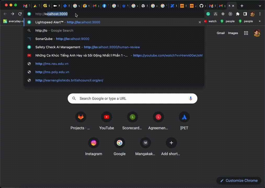The width and height of the screenshot is (265, 188).
Task: Choose the learnenglishkids.britishcouncil.org suggestion
Action: pos(114,80)
